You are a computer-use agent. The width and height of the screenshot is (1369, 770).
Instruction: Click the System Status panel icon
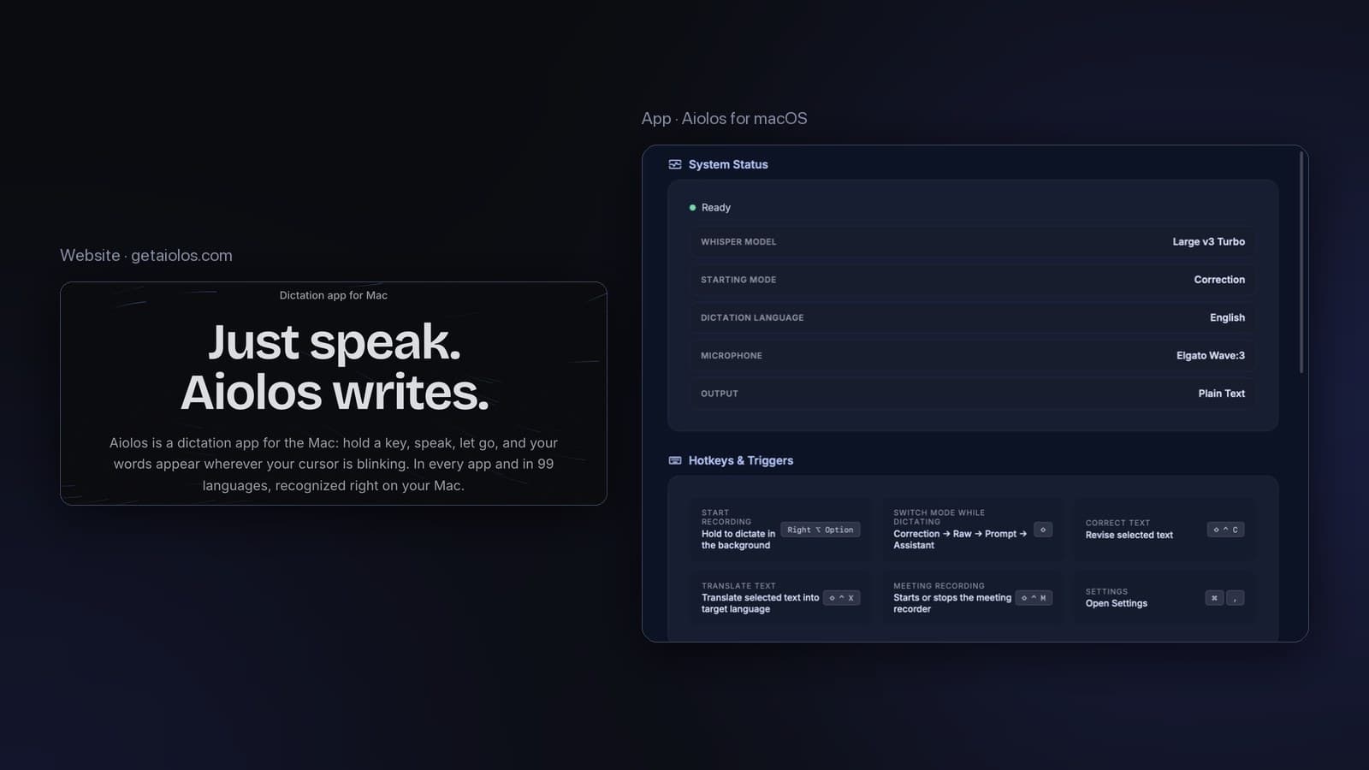675,164
